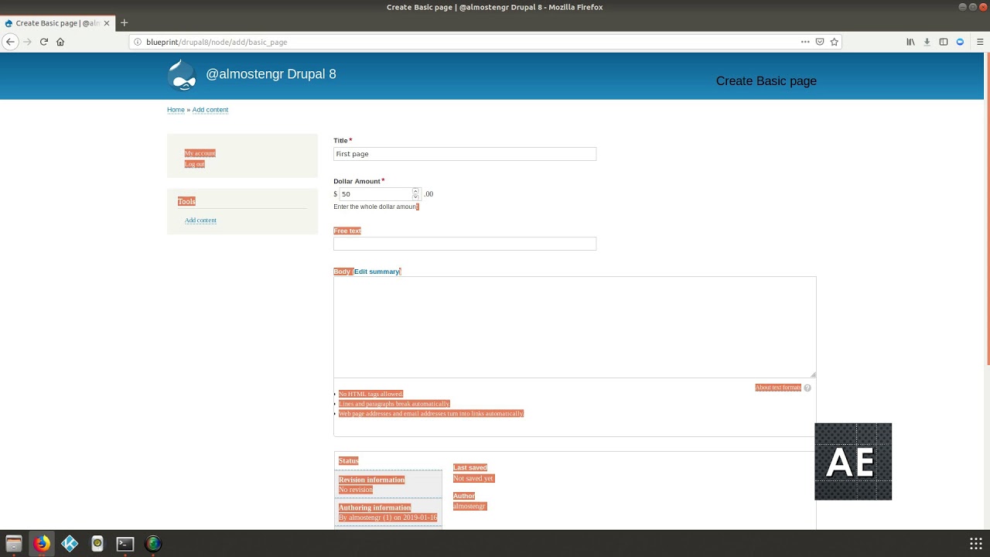Image resolution: width=990 pixels, height=557 pixels.
Task: Click the Last saved label
Action: pyautogui.click(x=470, y=468)
